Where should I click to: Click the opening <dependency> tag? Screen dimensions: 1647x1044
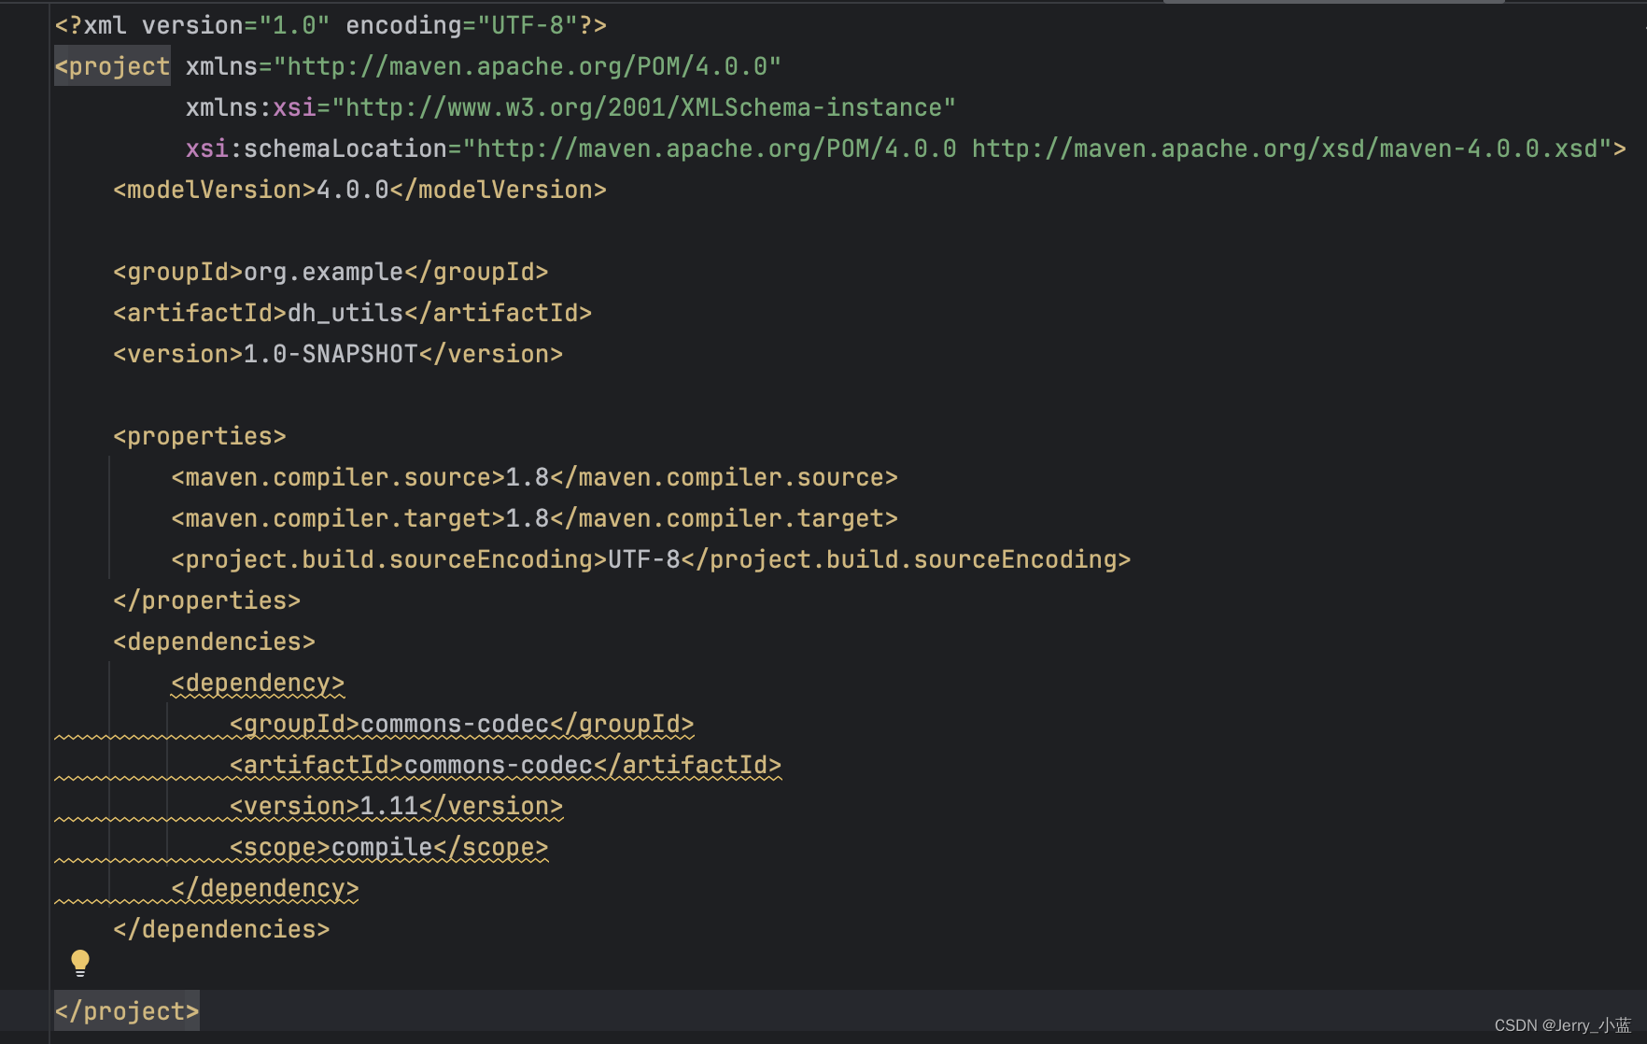tap(257, 683)
